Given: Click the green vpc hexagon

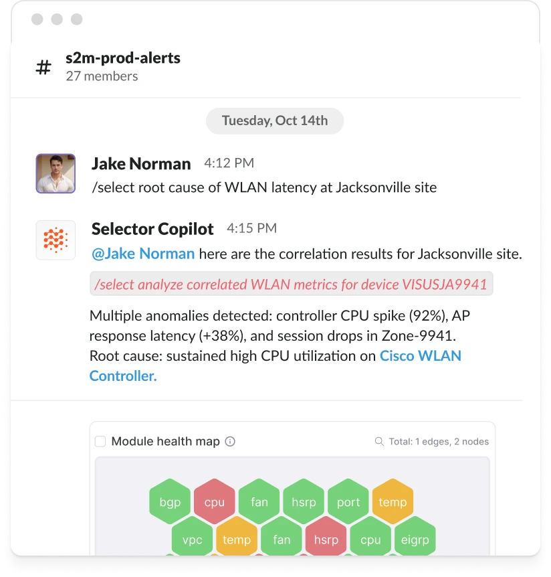Looking at the screenshot, I should pyautogui.click(x=193, y=540).
